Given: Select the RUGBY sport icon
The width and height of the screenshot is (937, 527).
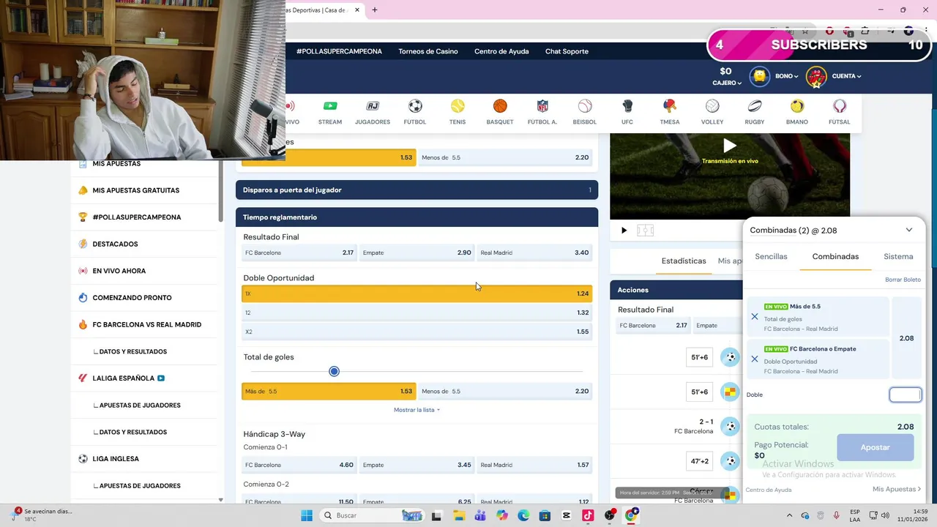Looking at the screenshot, I should (x=755, y=112).
